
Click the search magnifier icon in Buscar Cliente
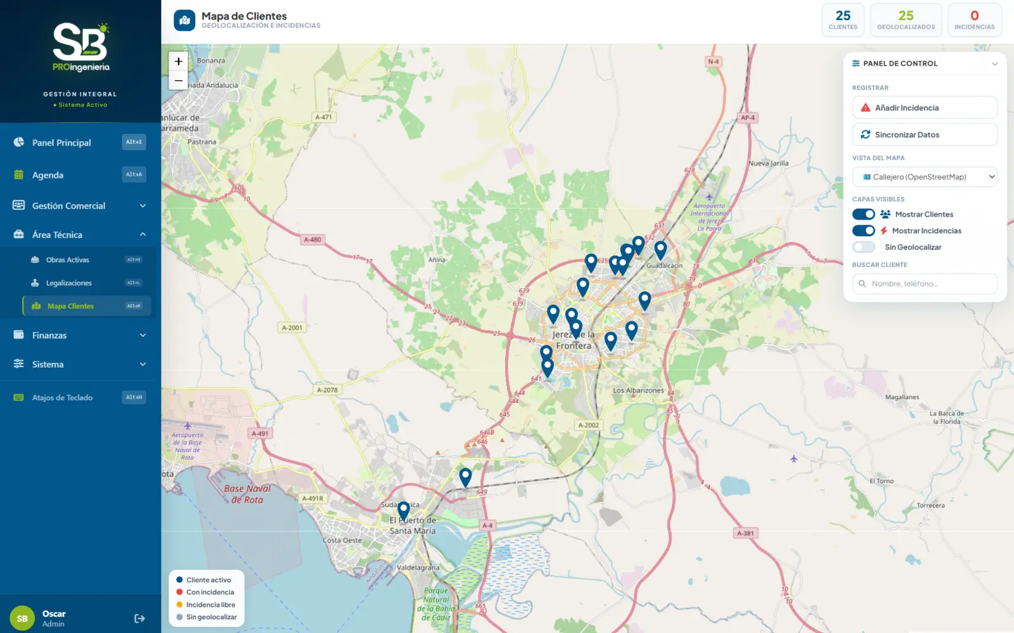pos(863,284)
